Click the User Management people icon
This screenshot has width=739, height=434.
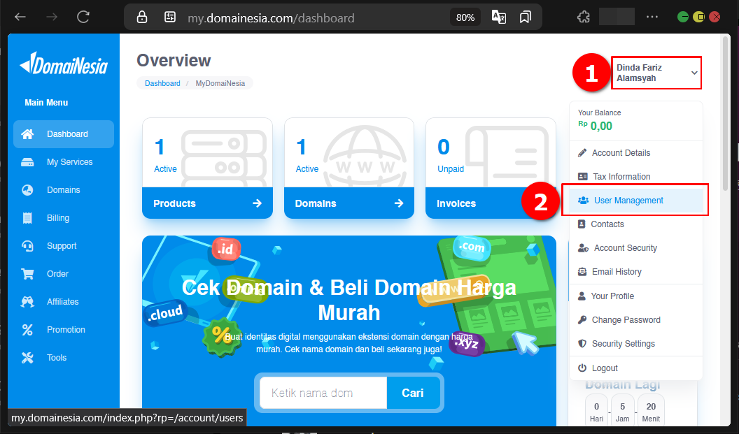584,201
